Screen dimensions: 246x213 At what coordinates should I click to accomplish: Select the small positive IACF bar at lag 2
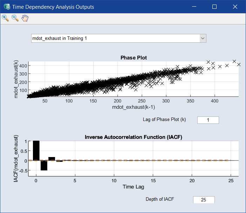coord(52,159)
